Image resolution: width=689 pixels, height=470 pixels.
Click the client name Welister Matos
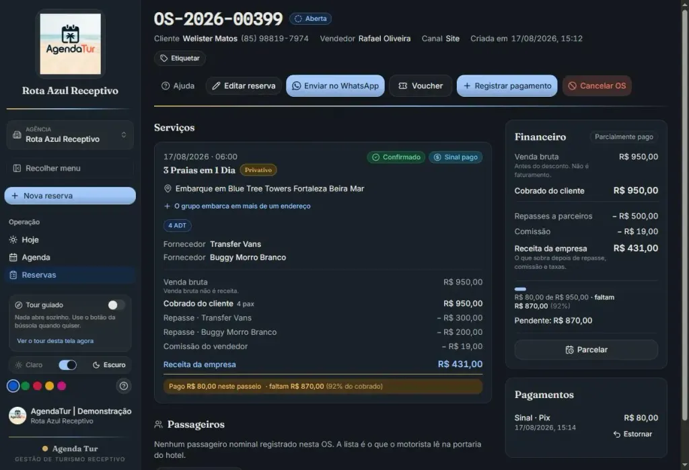pos(210,38)
